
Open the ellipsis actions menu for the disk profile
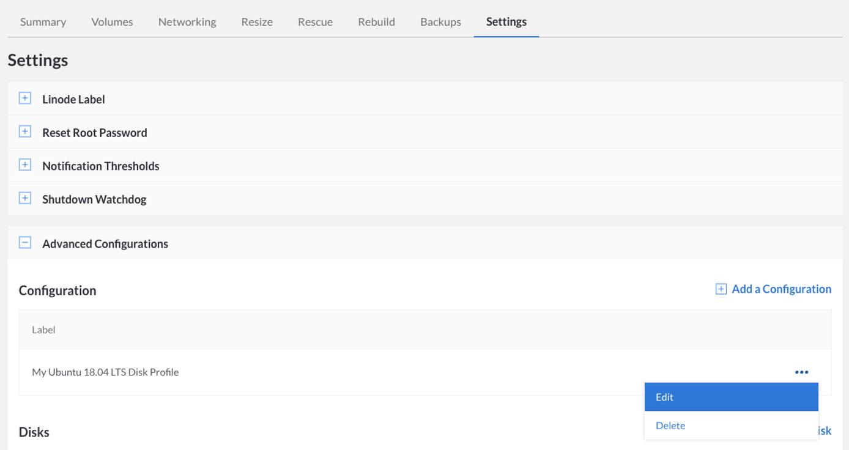(802, 371)
